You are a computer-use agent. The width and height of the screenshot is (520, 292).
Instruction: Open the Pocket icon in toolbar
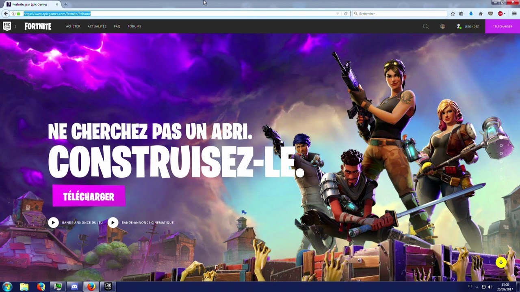coord(490,13)
